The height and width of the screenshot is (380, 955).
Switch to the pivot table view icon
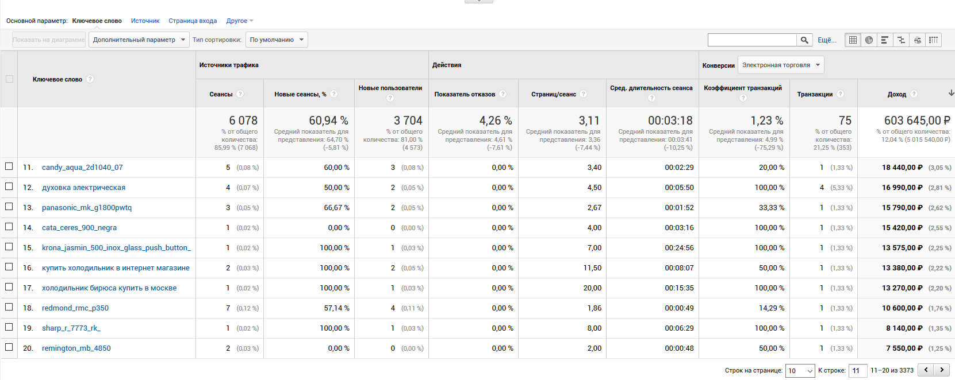coord(933,40)
